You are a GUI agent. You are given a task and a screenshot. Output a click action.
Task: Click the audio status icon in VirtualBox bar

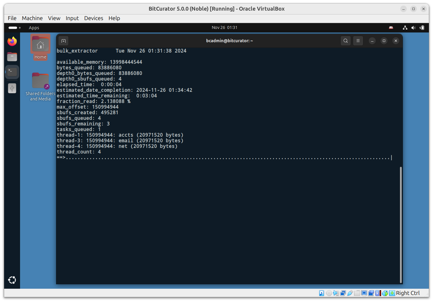pyautogui.click(x=336, y=293)
